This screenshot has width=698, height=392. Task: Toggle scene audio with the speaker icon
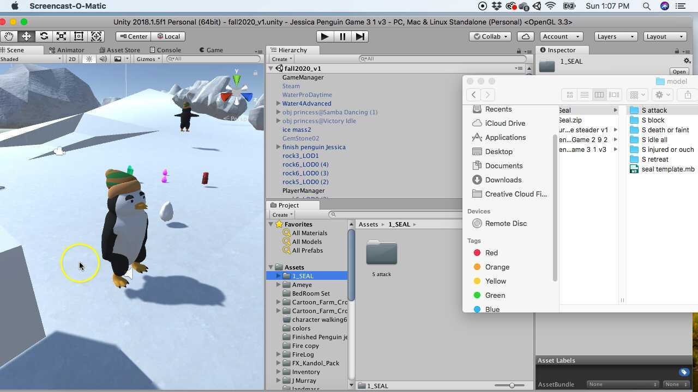tap(103, 59)
